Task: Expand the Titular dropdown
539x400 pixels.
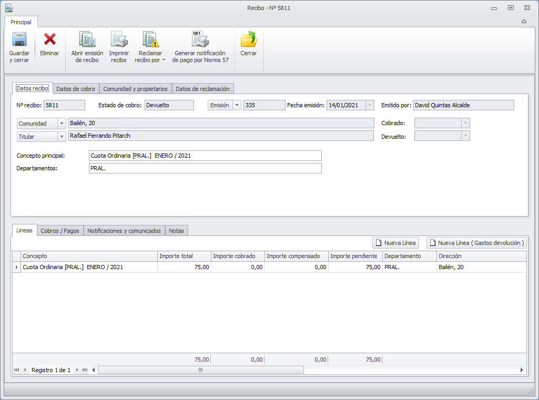Action: tap(62, 137)
